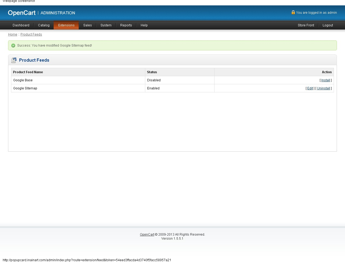Click the success message text
The image size is (345, 262).
(x=54, y=46)
